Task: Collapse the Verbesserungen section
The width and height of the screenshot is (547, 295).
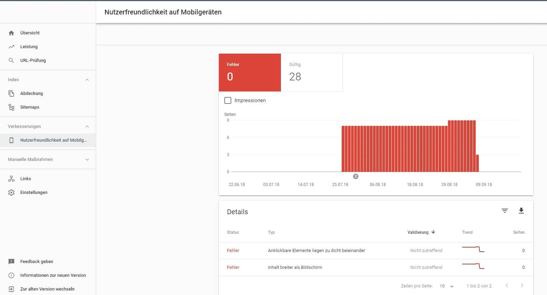Action: tap(87, 127)
